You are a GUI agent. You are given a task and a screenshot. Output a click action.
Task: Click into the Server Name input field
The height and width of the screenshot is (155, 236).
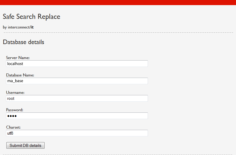(77, 64)
